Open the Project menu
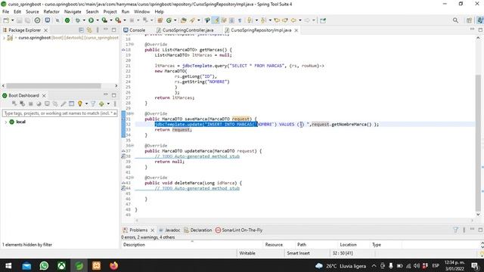The image size is (484, 272). coord(110,12)
